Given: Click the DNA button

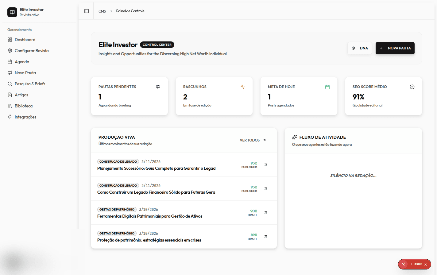Looking at the screenshot, I should pyautogui.click(x=360, y=48).
